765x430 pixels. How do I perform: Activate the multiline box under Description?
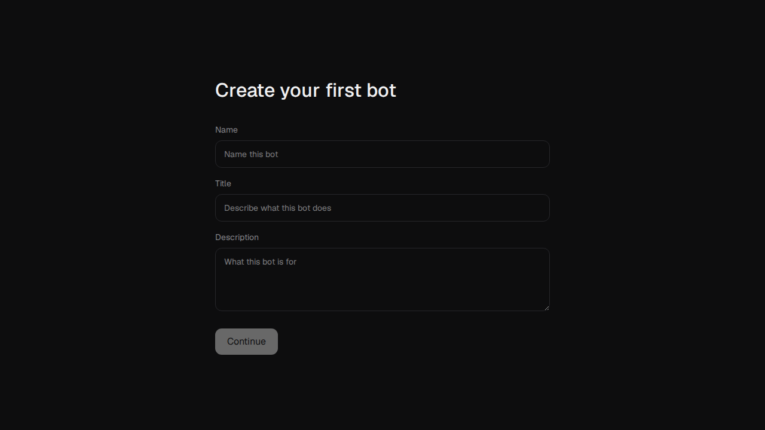pos(382,279)
